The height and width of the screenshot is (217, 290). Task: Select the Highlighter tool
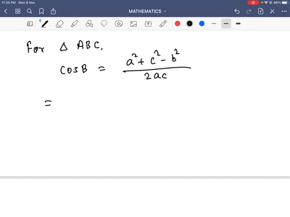74,24
